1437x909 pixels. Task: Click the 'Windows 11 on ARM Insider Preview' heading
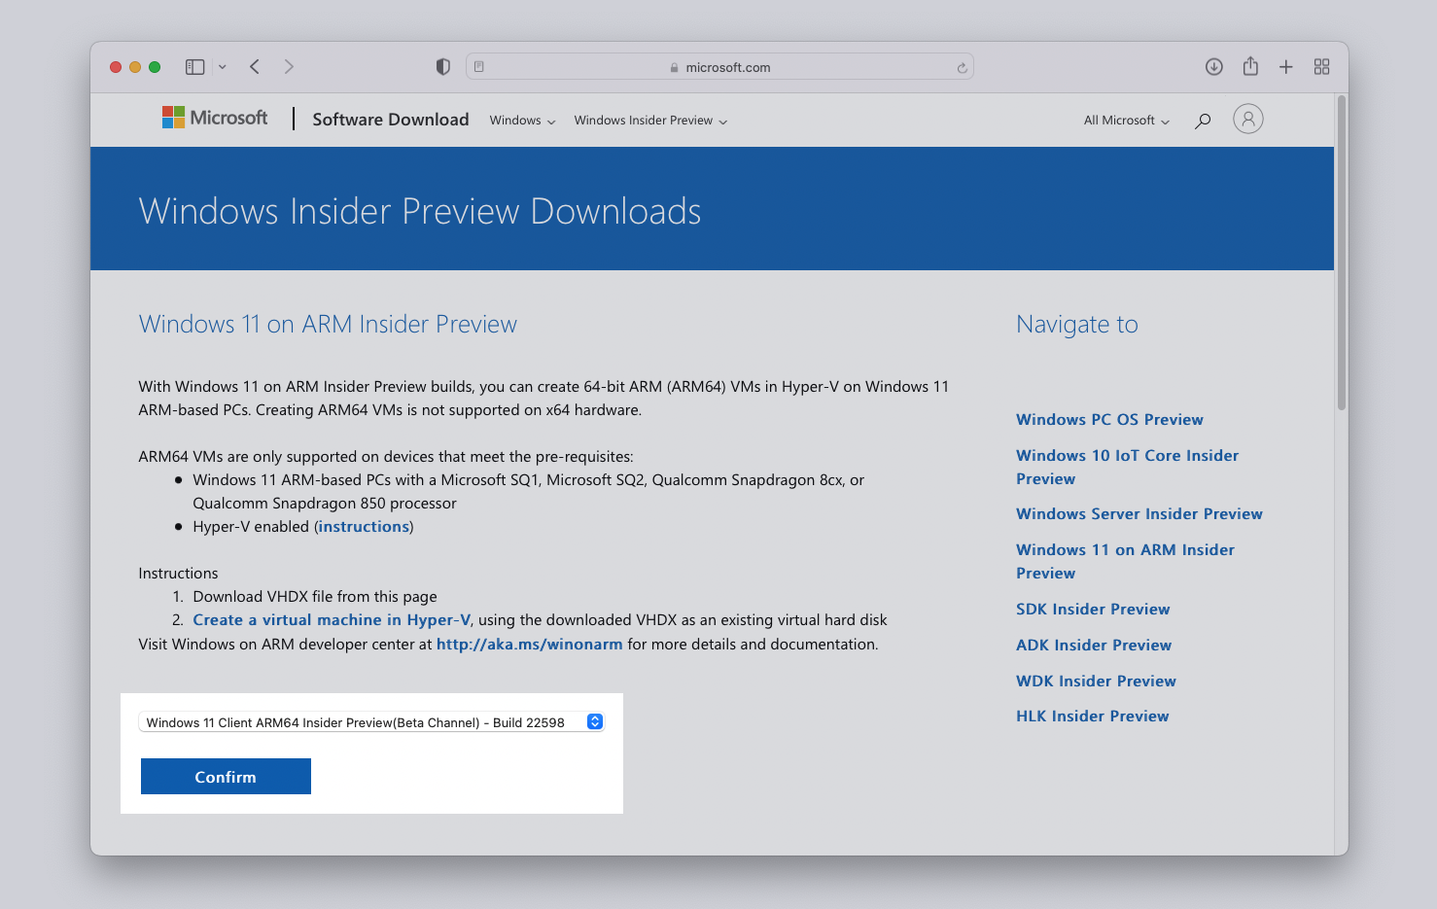click(328, 325)
